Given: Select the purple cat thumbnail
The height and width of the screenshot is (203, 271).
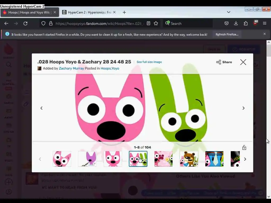Looking at the screenshot, I should click(87, 159).
